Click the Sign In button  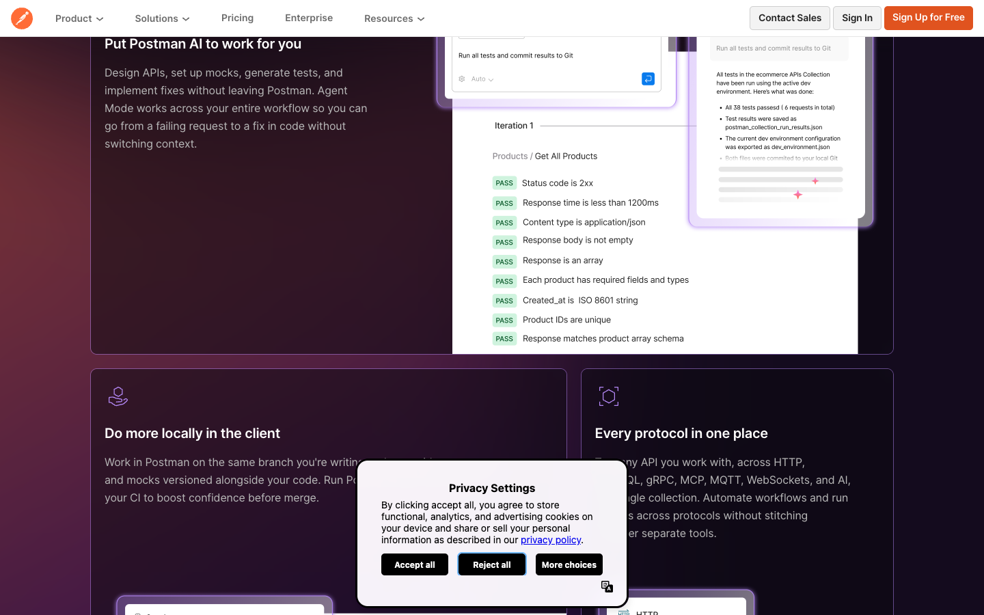pos(857,18)
